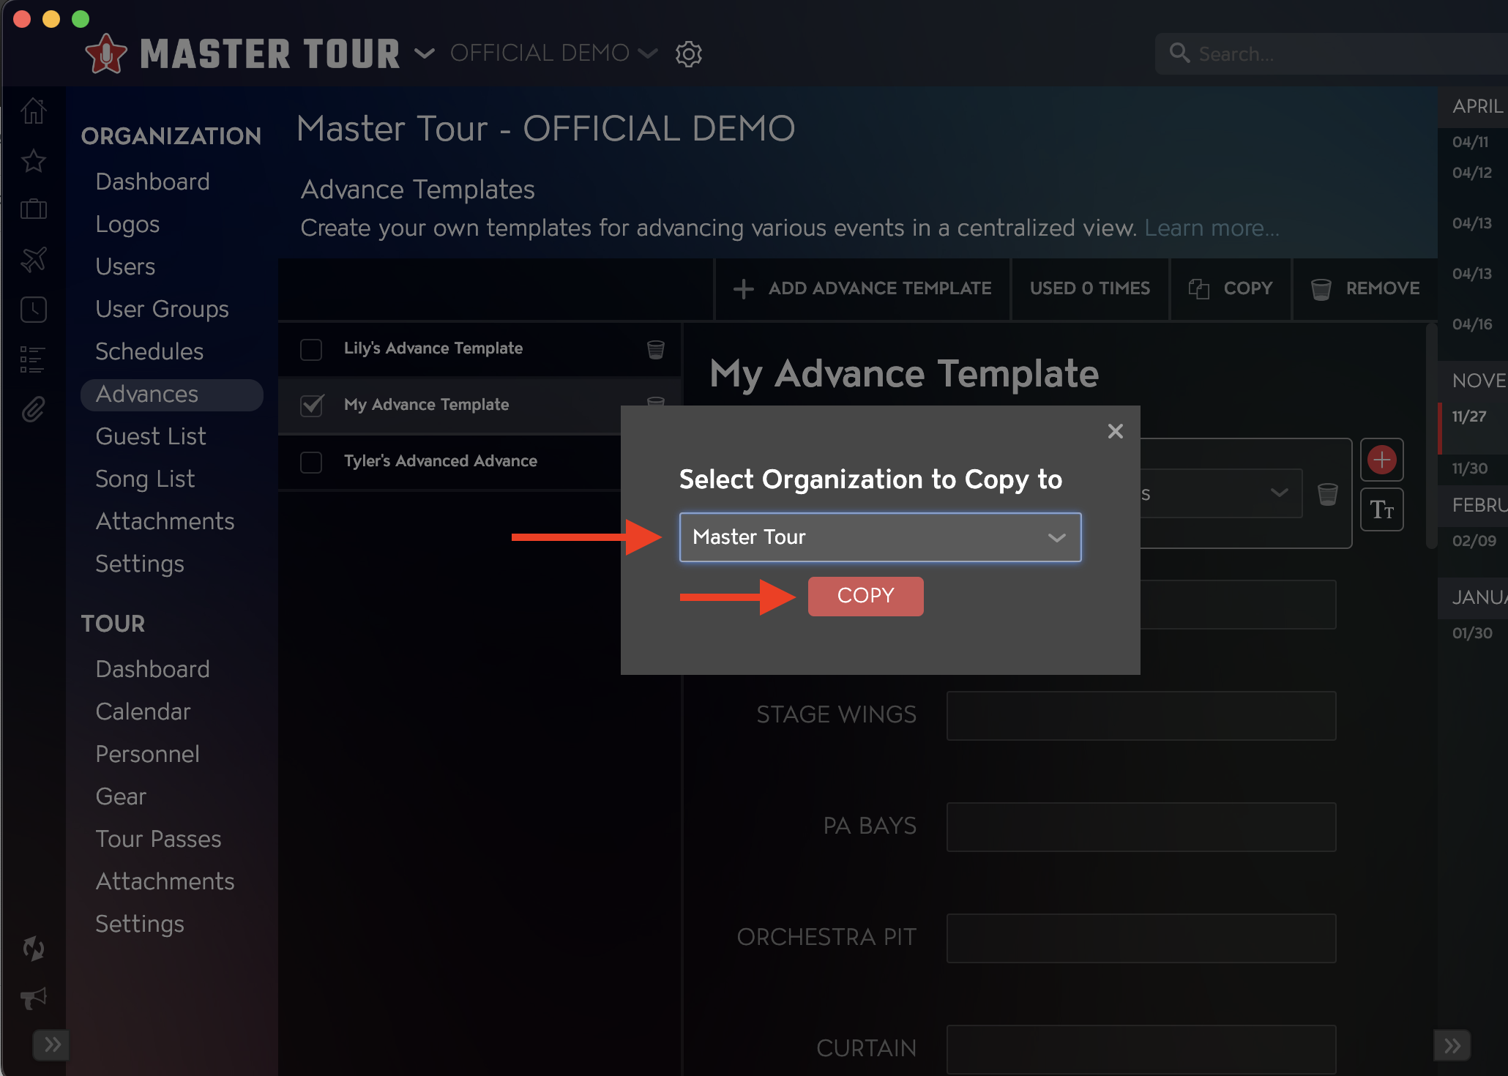This screenshot has height=1076, width=1508.
Task: Open Dashboard under ORGANIZATION
Action: 152,182
